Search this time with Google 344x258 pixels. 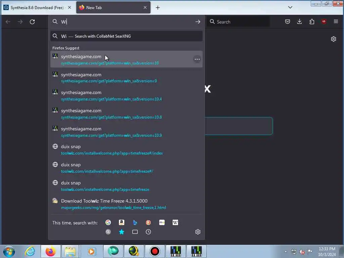(x=108, y=222)
